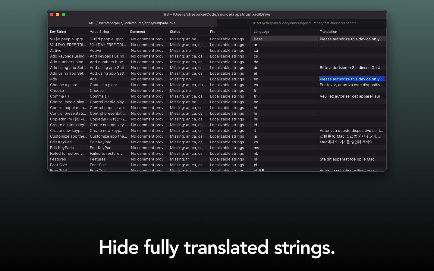Select the 'Create new keypa...' key row
Image resolution: width=434 pixels, height=271 pixels.
point(149,130)
